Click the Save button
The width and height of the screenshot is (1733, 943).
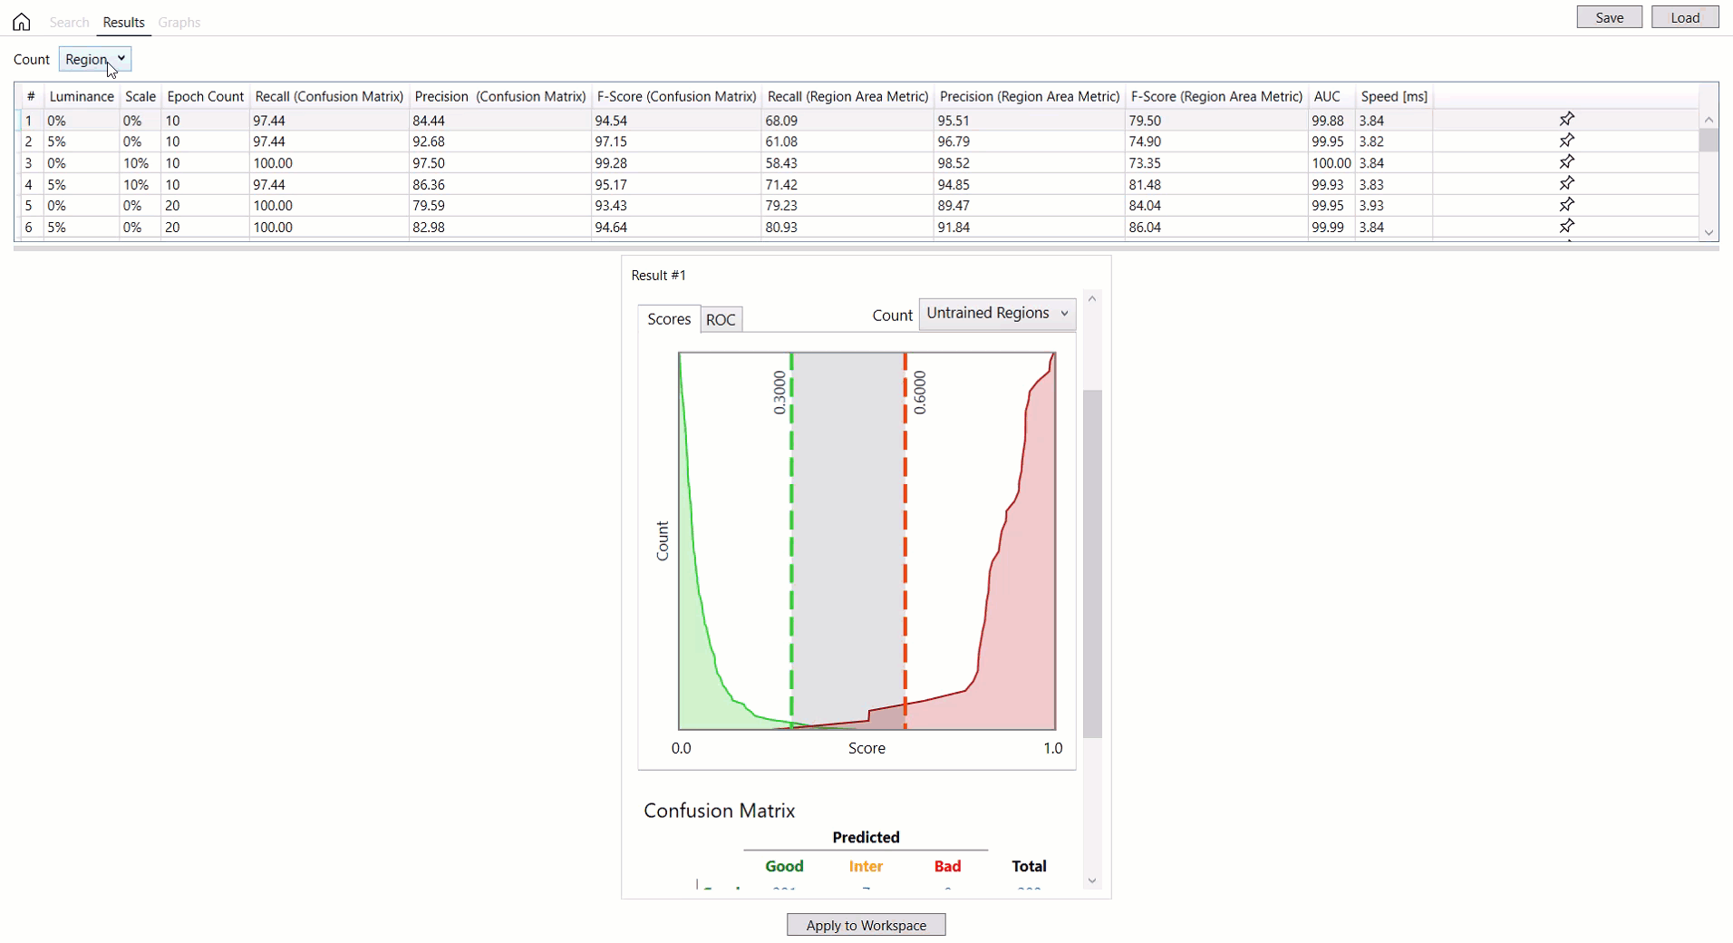coord(1609,17)
